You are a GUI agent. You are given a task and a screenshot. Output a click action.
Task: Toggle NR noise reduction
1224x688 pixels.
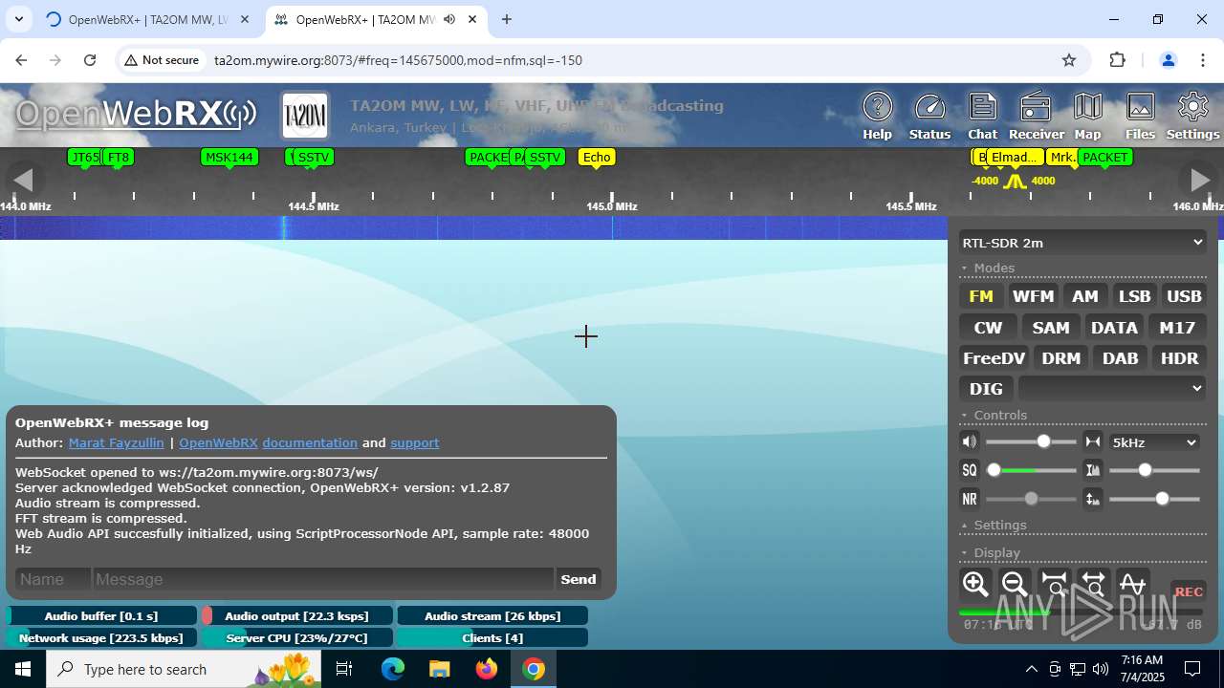click(970, 499)
